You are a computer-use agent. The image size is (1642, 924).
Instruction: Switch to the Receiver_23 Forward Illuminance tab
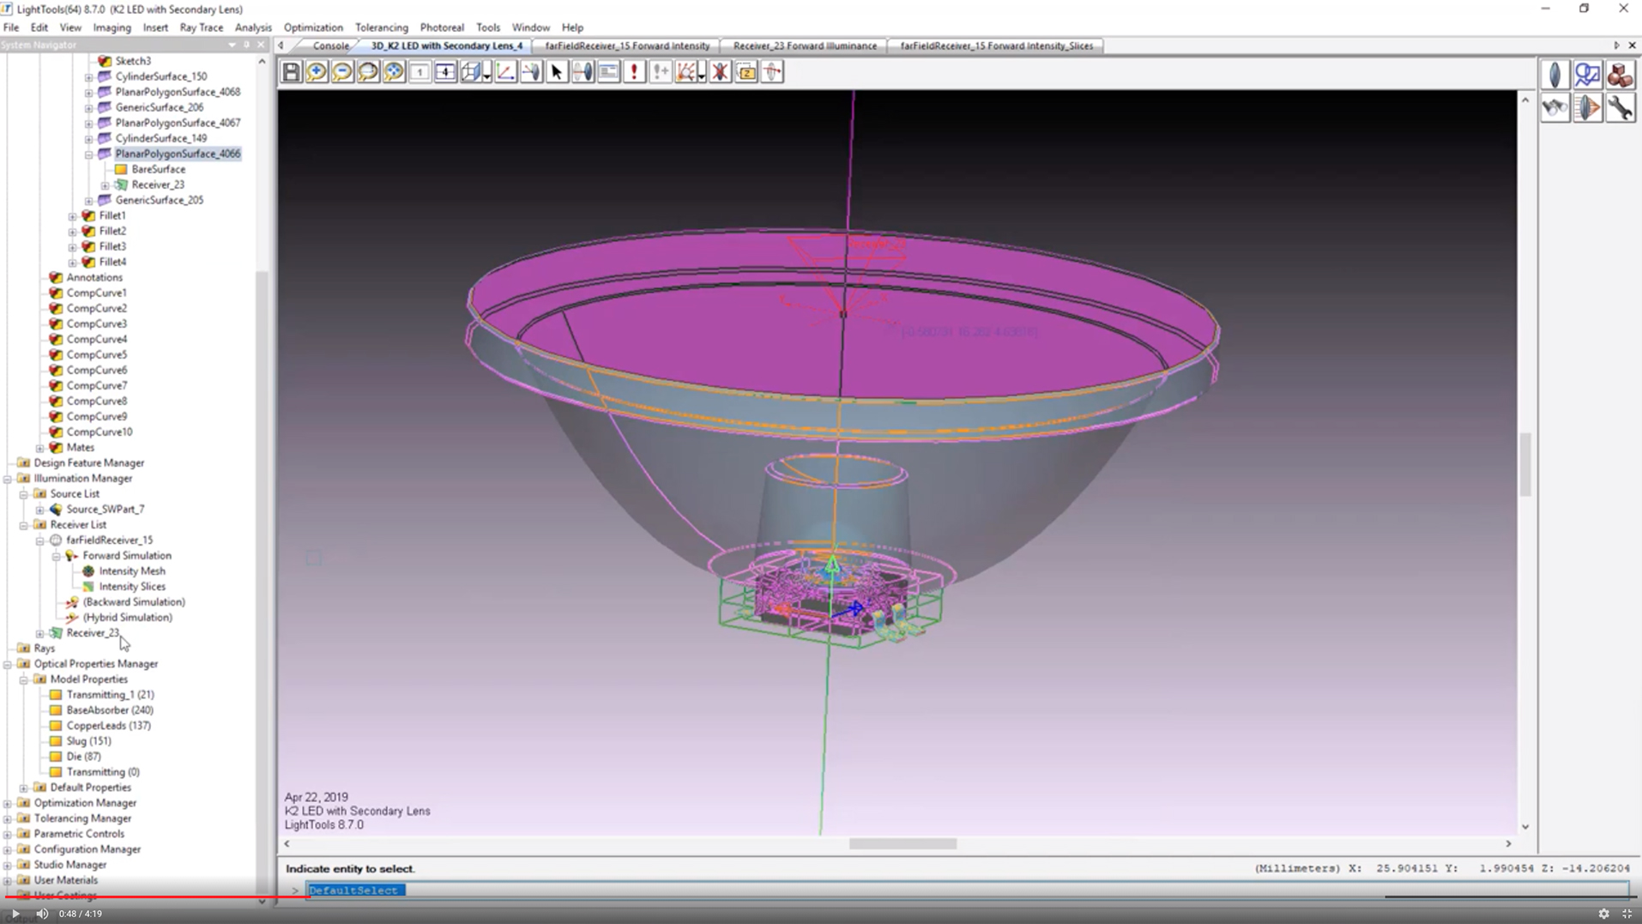804,45
